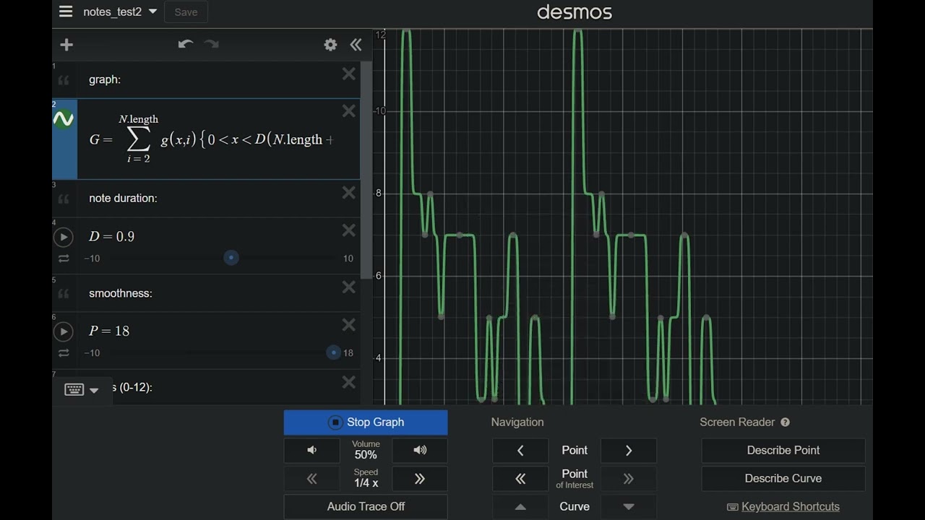925x520 pixels.
Task: Expand keyboard options dropdown arrow
Action: [94, 391]
